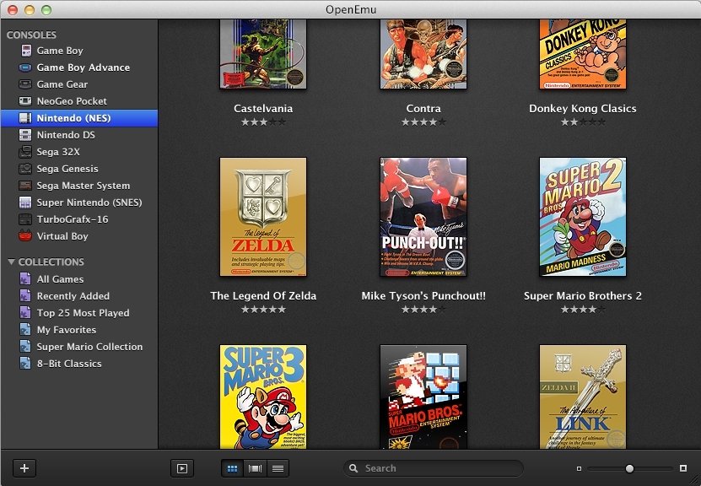Select The Legend of Zelda cover
This screenshot has height=486, width=701.
pyautogui.click(x=263, y=217)
